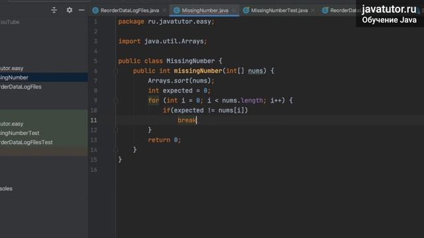The height and width of the screenshot is (238, 424).
Task: Select MissingNumberTest in the project tree
Action: [x=44, y=133]
